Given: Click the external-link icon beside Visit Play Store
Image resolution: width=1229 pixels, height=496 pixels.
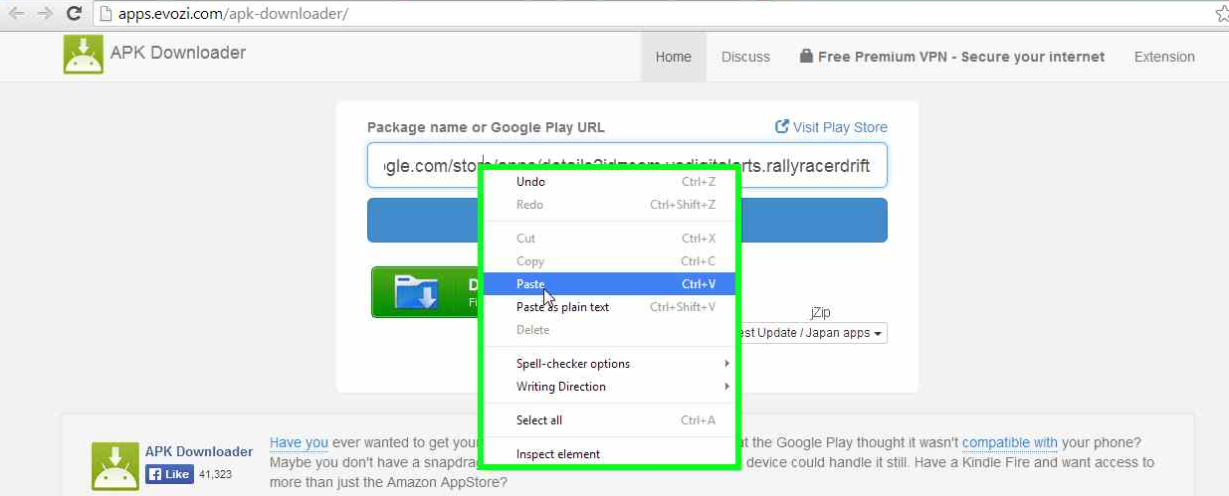Looking at the screenshot, I should click(782, 127).
